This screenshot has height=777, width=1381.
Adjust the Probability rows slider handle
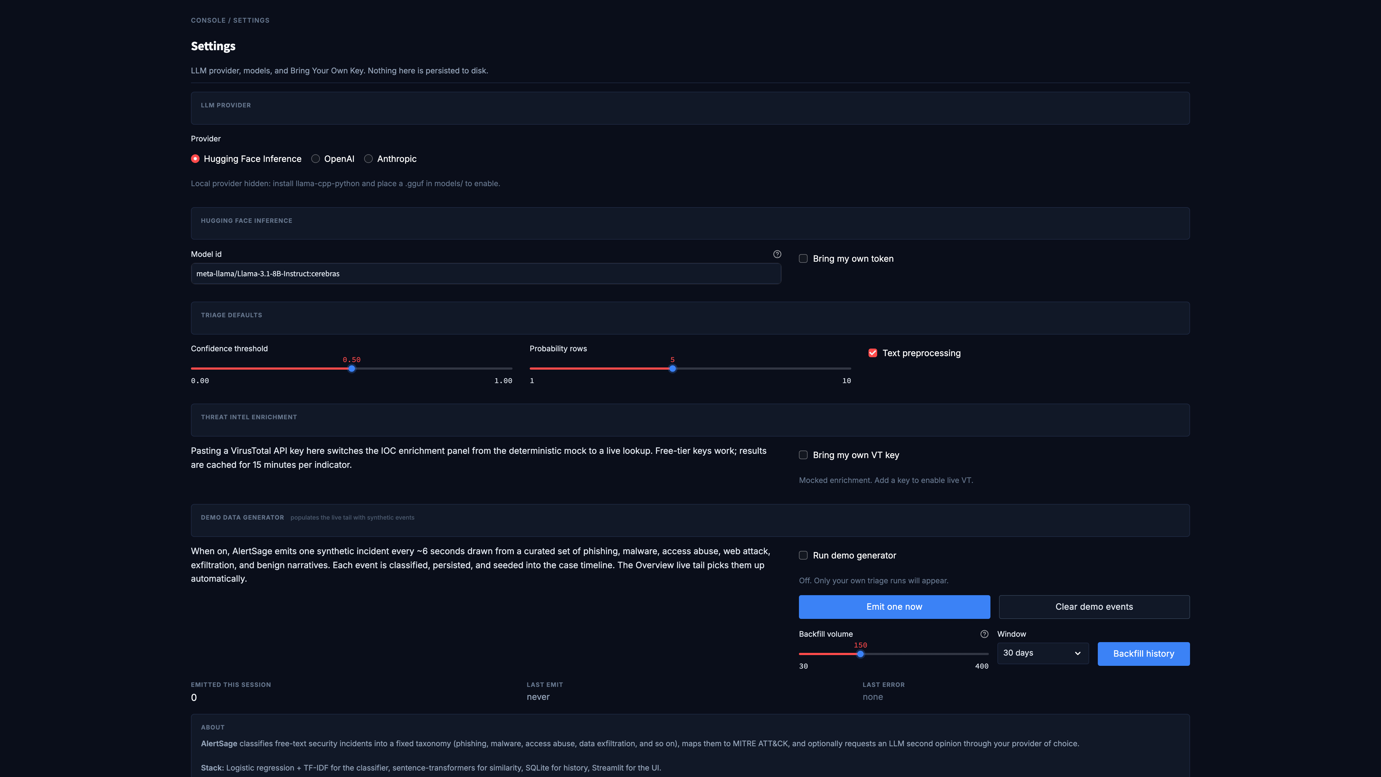pyautogui.click(x=672, y=368)
